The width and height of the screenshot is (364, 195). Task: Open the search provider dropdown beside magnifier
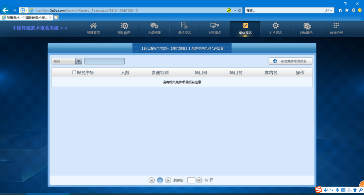coord(332,10)
